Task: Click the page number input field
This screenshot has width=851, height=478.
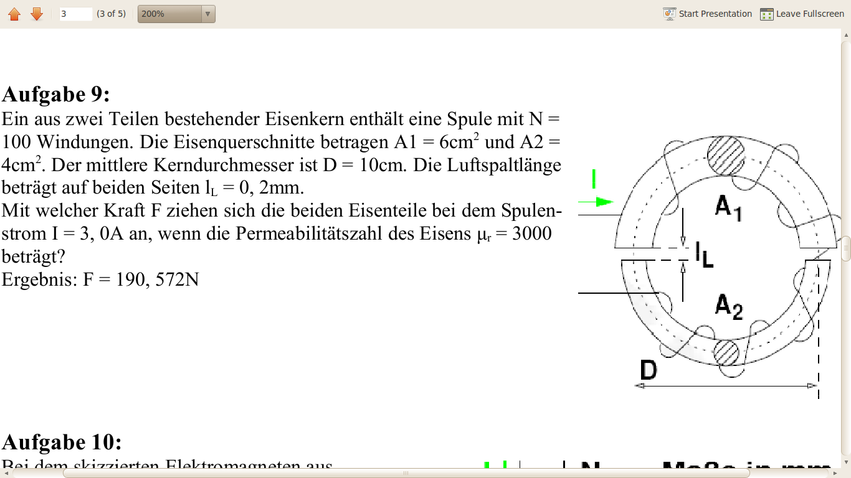Action: tap(76, 14)
